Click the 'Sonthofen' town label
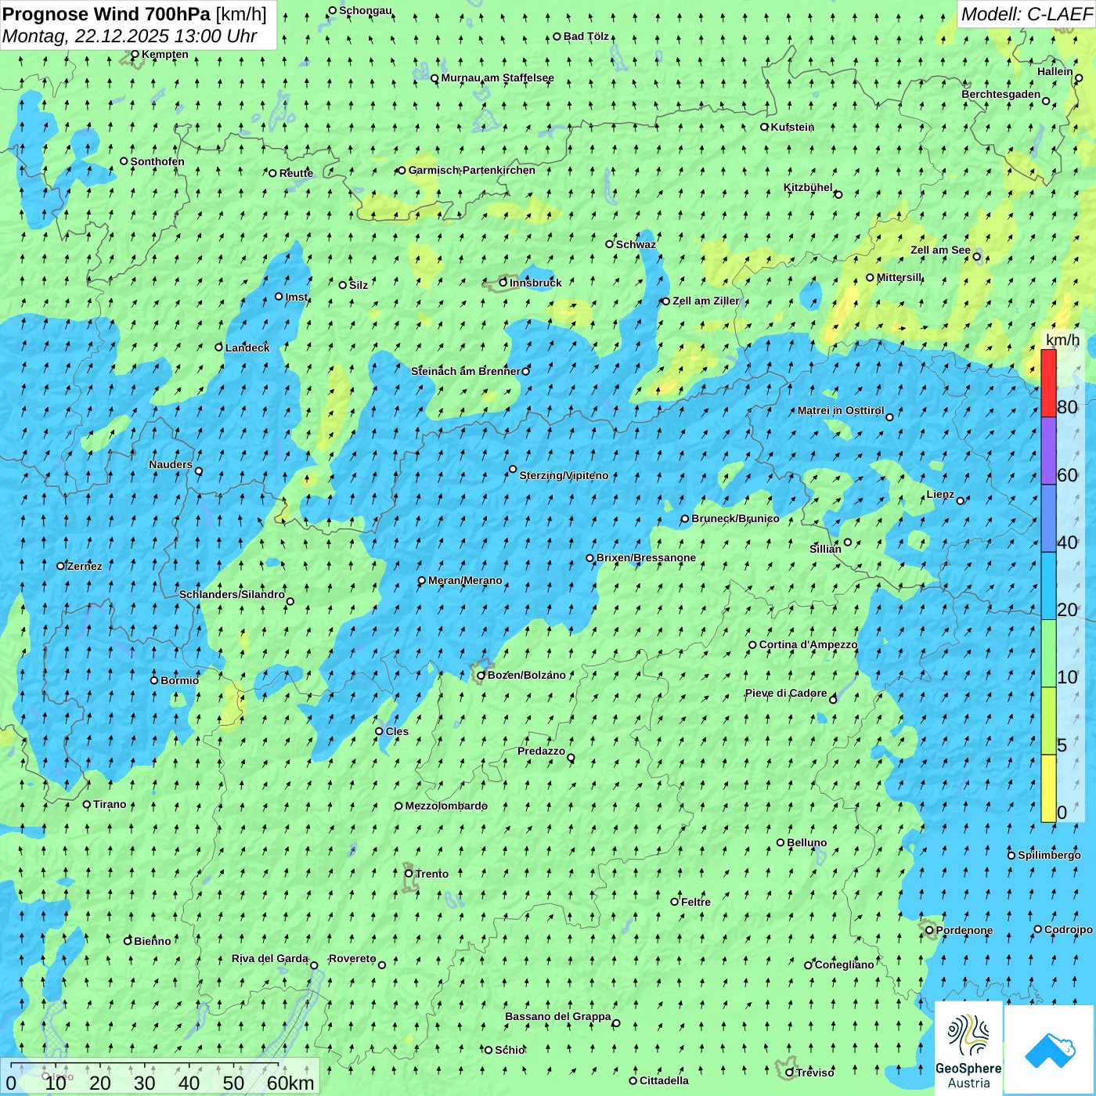 (x=157, y=161)
